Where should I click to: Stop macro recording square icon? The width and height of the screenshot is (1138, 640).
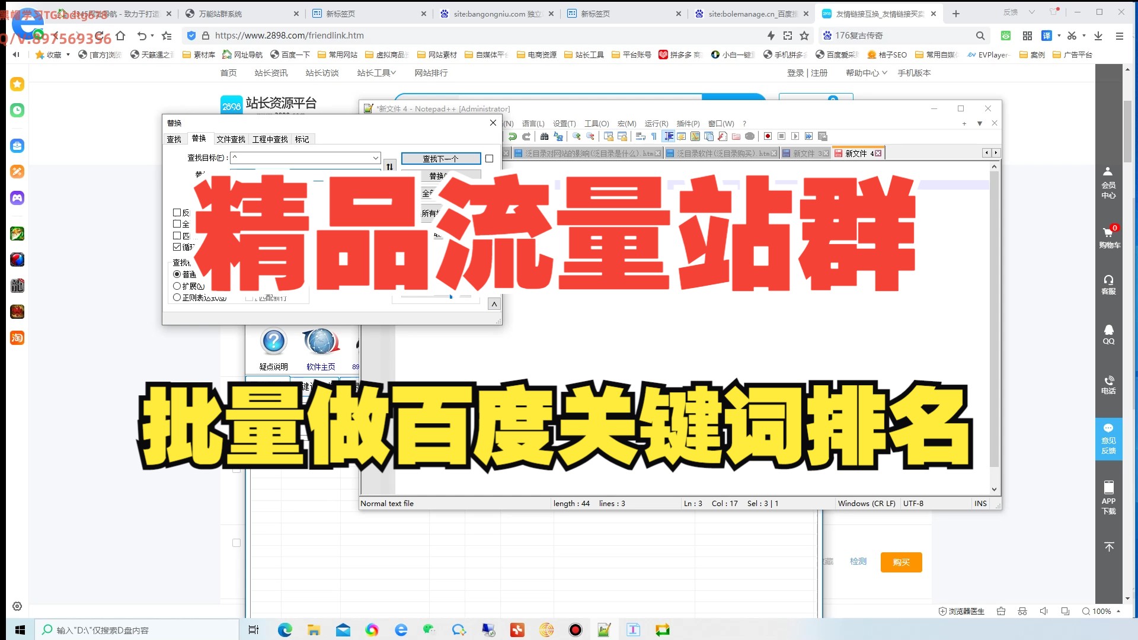coord(781,136)
